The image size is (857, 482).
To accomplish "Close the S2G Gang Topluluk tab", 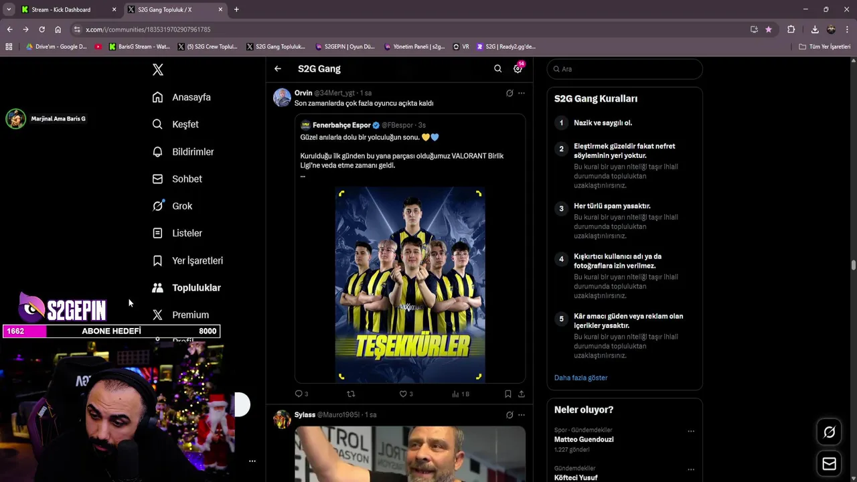I will (220, 9).
